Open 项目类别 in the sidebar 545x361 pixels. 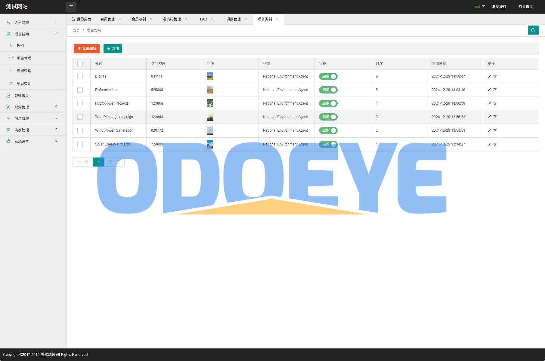tap(24, 84)
